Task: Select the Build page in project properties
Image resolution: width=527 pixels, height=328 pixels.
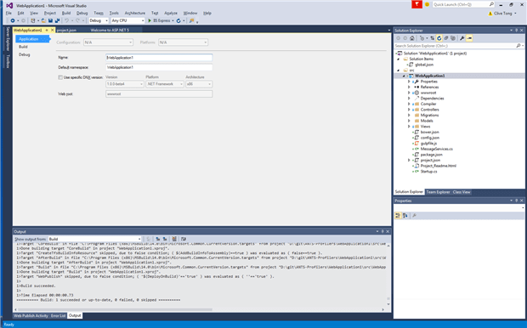Action: (23, 47)
